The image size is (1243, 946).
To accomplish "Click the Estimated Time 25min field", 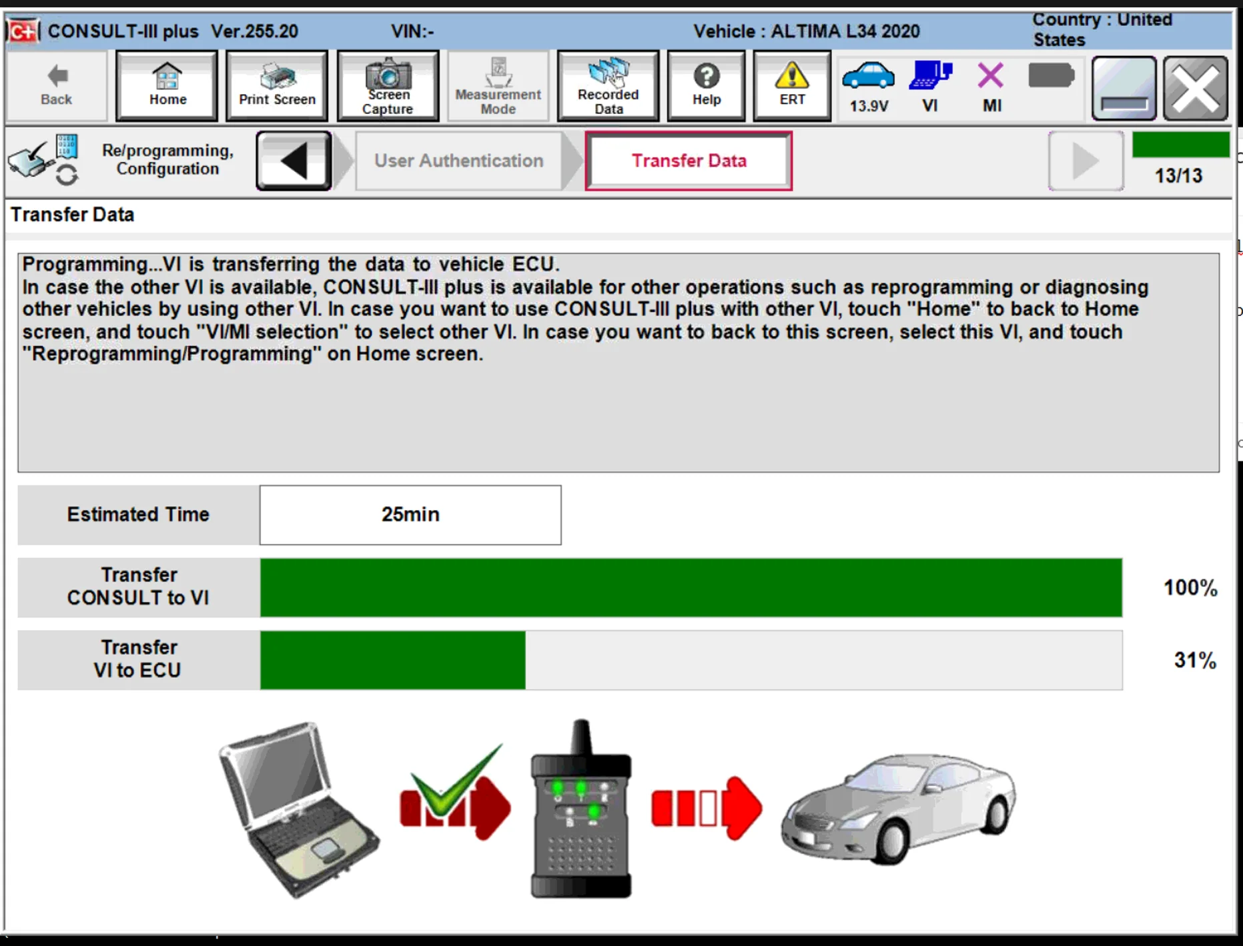I will (x=409, y=515).
